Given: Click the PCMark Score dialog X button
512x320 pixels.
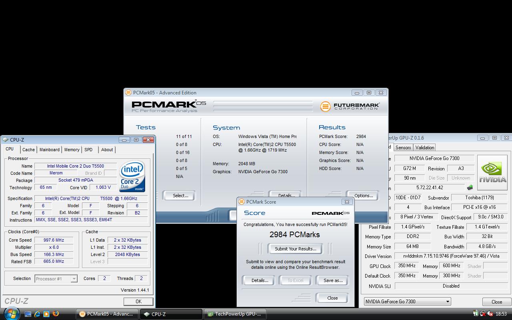Looking at the screenshot, I should [x=347, y=202].
